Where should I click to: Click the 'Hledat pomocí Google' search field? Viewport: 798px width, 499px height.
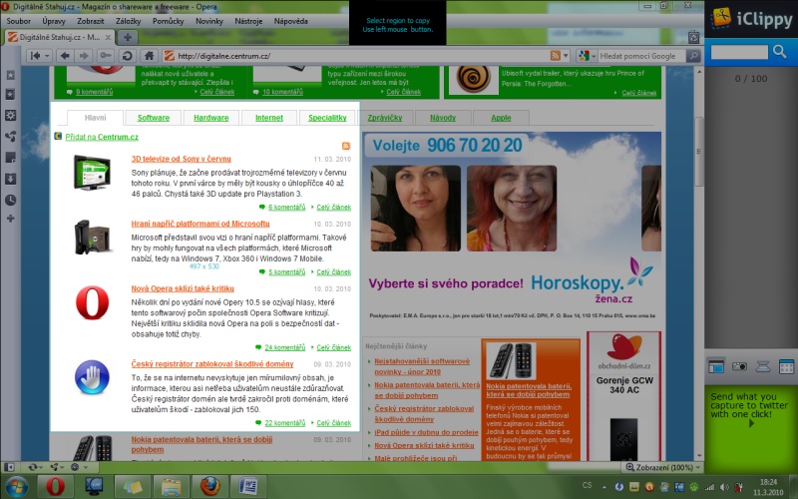point(641,56)
